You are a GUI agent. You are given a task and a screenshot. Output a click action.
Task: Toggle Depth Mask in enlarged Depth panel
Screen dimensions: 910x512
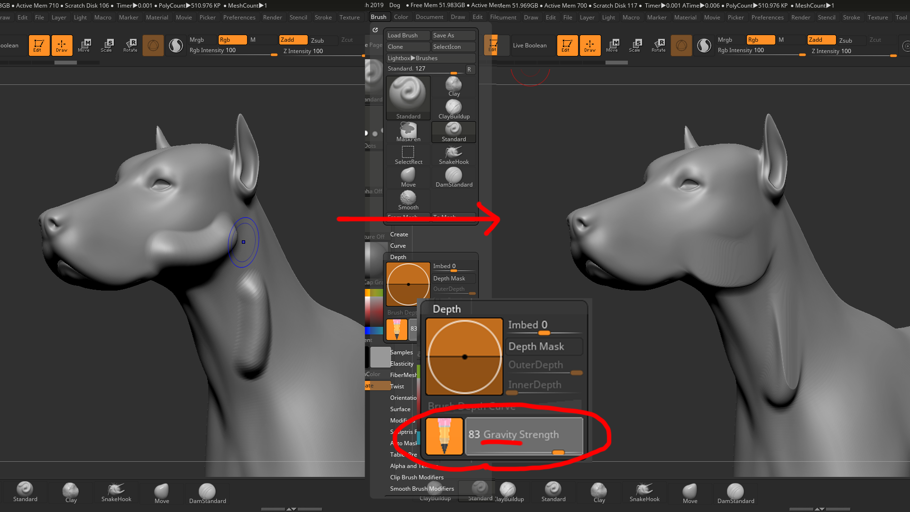tap(544, 347)
